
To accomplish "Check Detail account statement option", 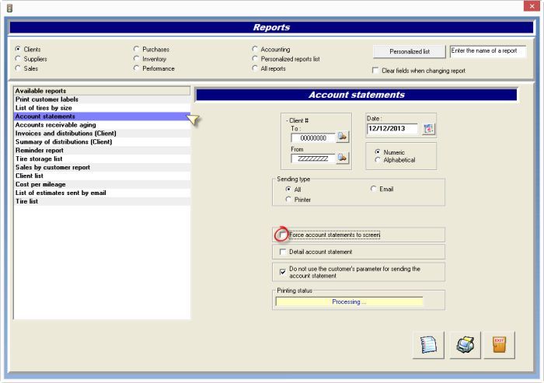I will click(x=283, y=252).
